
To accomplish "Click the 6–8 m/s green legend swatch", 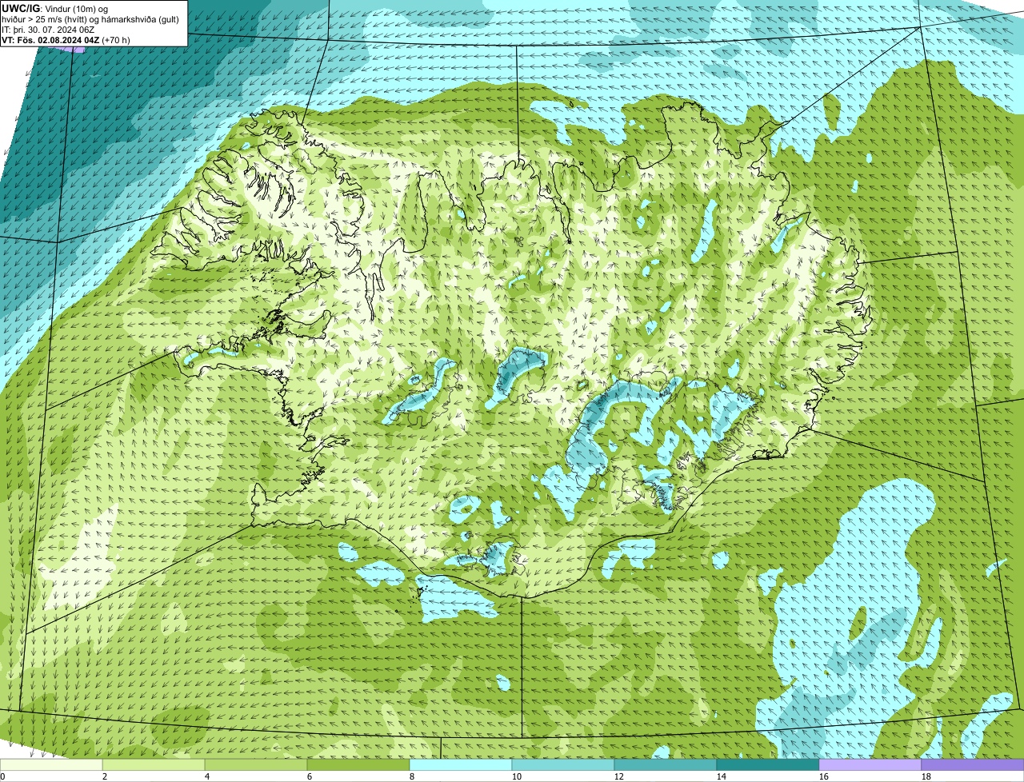I will point(358,764).
